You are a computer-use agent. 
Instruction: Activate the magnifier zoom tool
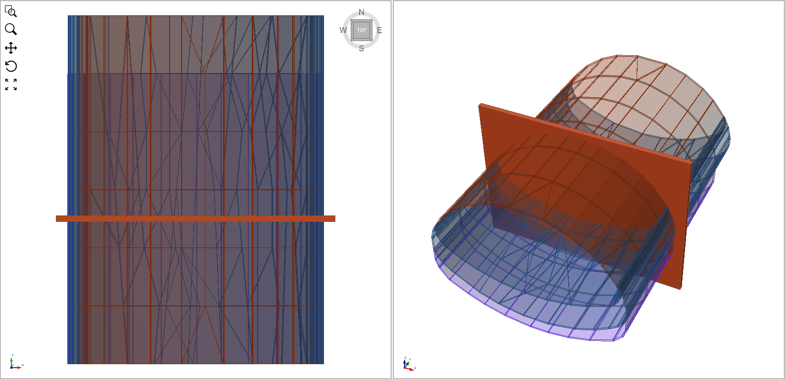pyautogui.click(x=11, y=29)
